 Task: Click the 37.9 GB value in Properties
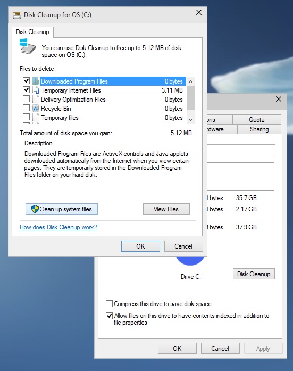(x=246, y=227)
